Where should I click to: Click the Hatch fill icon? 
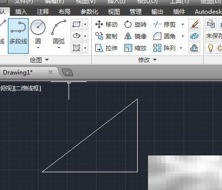click(76, 48)
